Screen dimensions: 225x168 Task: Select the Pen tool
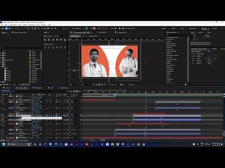(x=36, y=28)
